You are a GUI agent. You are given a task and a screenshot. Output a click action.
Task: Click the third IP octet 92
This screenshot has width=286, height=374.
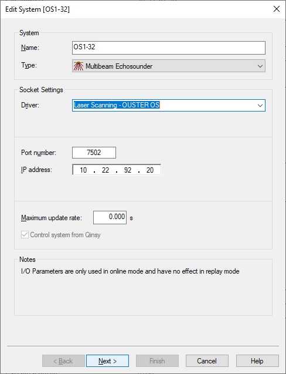pyautogui.click(x=128, y=170)
